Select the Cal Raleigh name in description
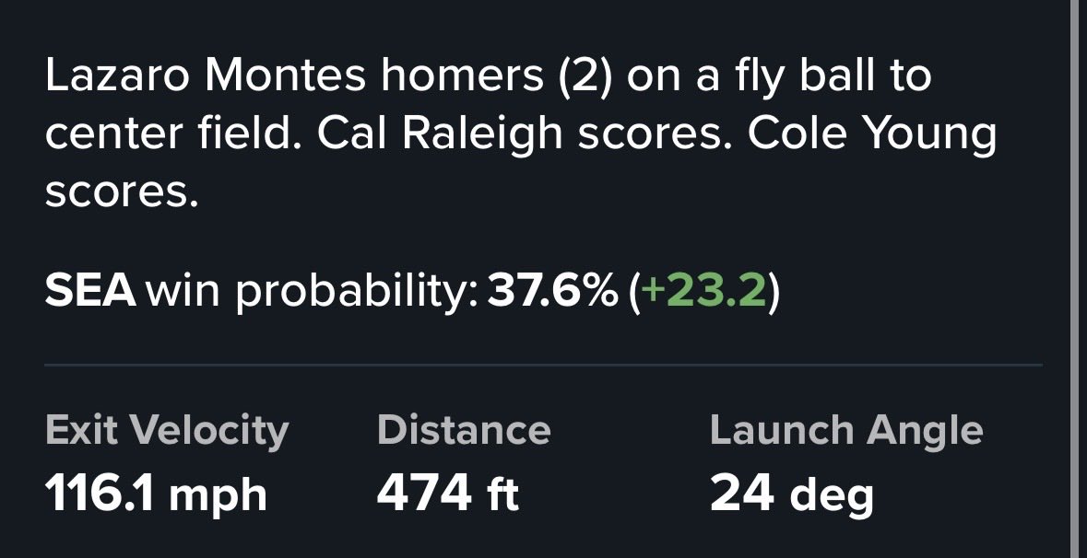1087x558 pixels. point(441,134)
